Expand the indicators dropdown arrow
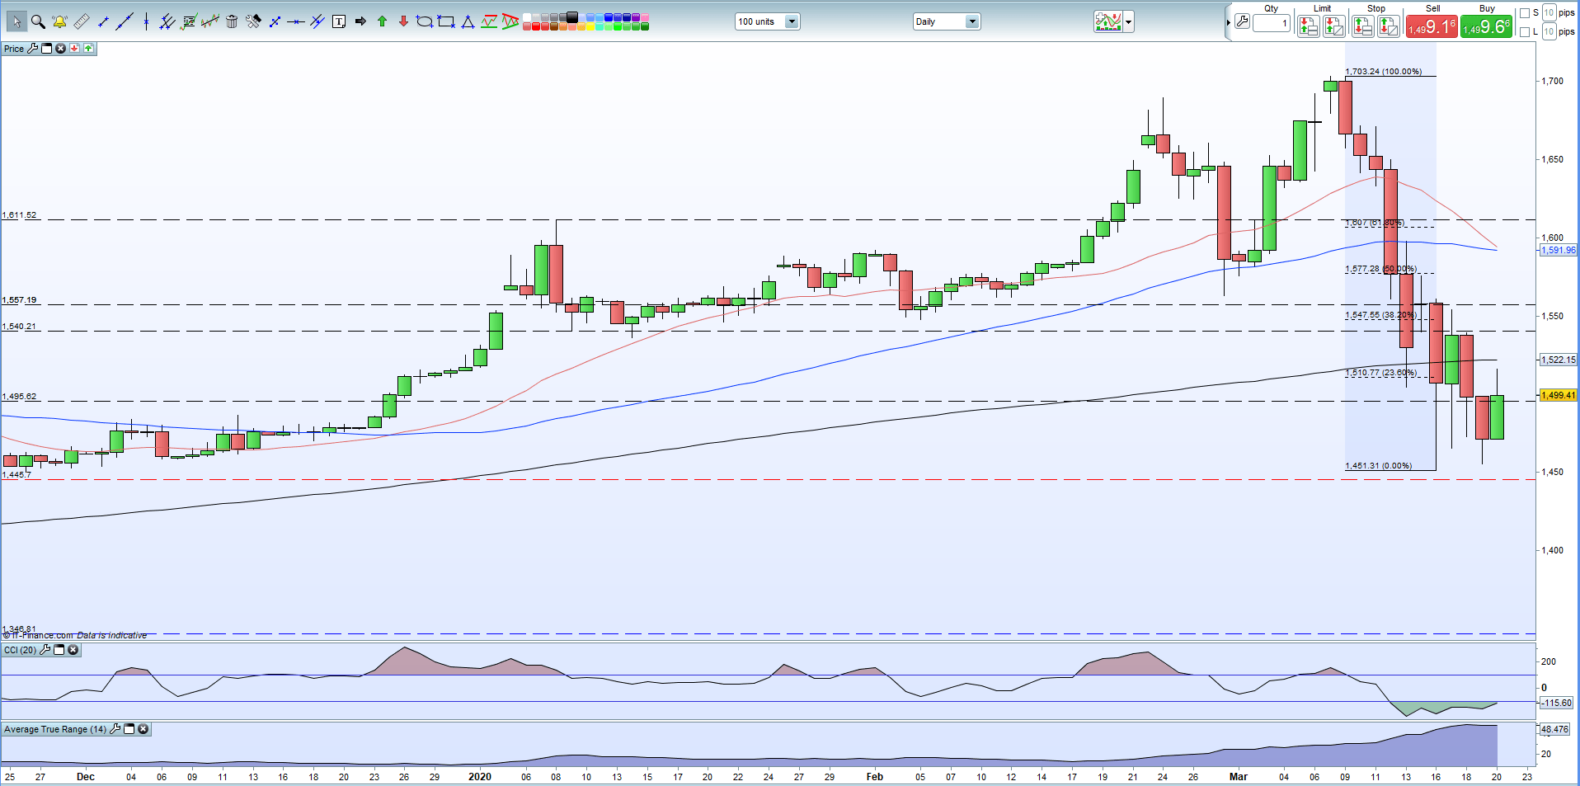The image size is (1580, 786). pos(1128,22)
